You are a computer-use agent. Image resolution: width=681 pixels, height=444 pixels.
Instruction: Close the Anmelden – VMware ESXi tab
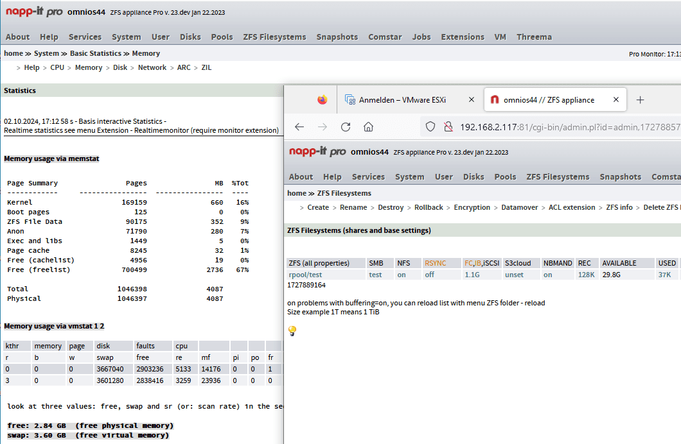coord(471,99)
